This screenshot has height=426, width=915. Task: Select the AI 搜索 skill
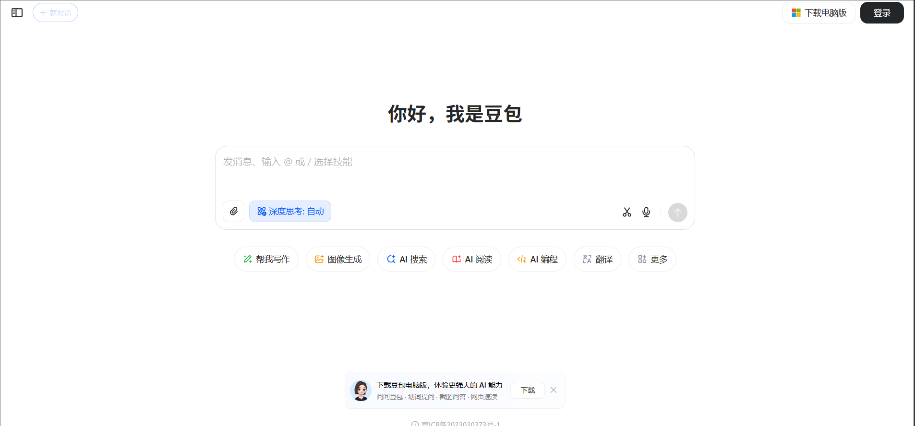click(x=407, y=259)
